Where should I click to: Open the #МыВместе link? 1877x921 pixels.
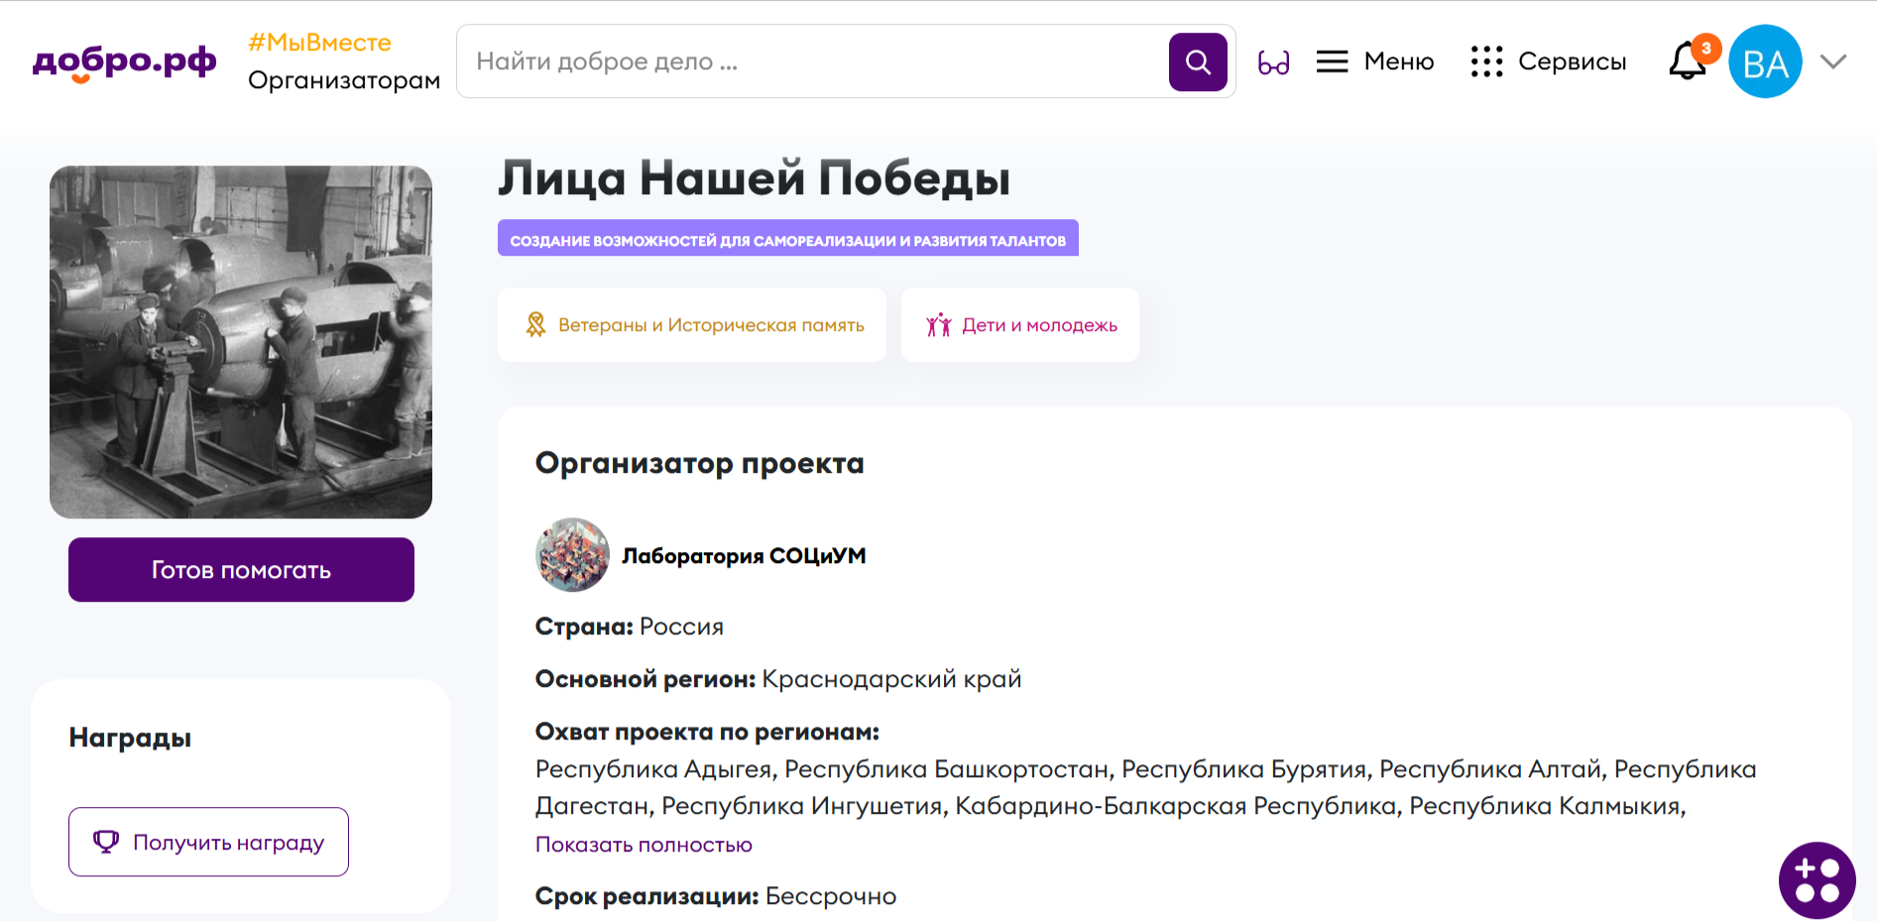click(319, 43)
